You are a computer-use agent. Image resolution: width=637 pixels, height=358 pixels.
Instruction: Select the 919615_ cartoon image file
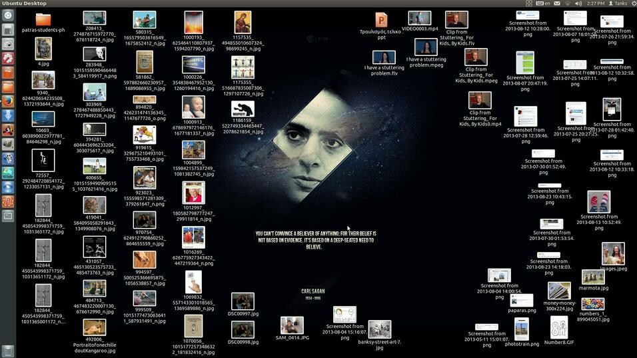coord(144,143)
